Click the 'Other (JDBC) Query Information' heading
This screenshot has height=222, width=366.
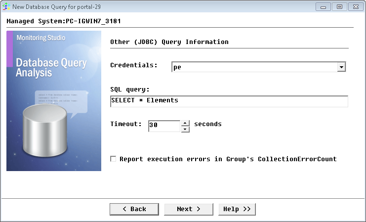point(169,42)
